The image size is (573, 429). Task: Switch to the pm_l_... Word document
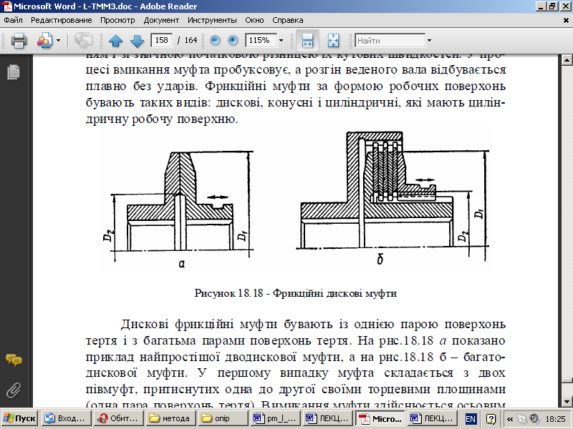(275, 418)
